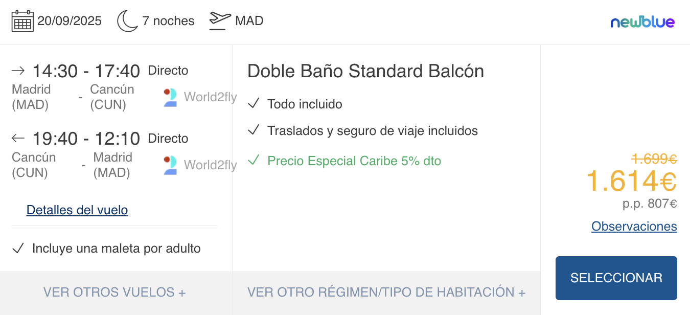Click the checkmark beside Todo incluido
The image size is (690, 315).
coord(254,104)
